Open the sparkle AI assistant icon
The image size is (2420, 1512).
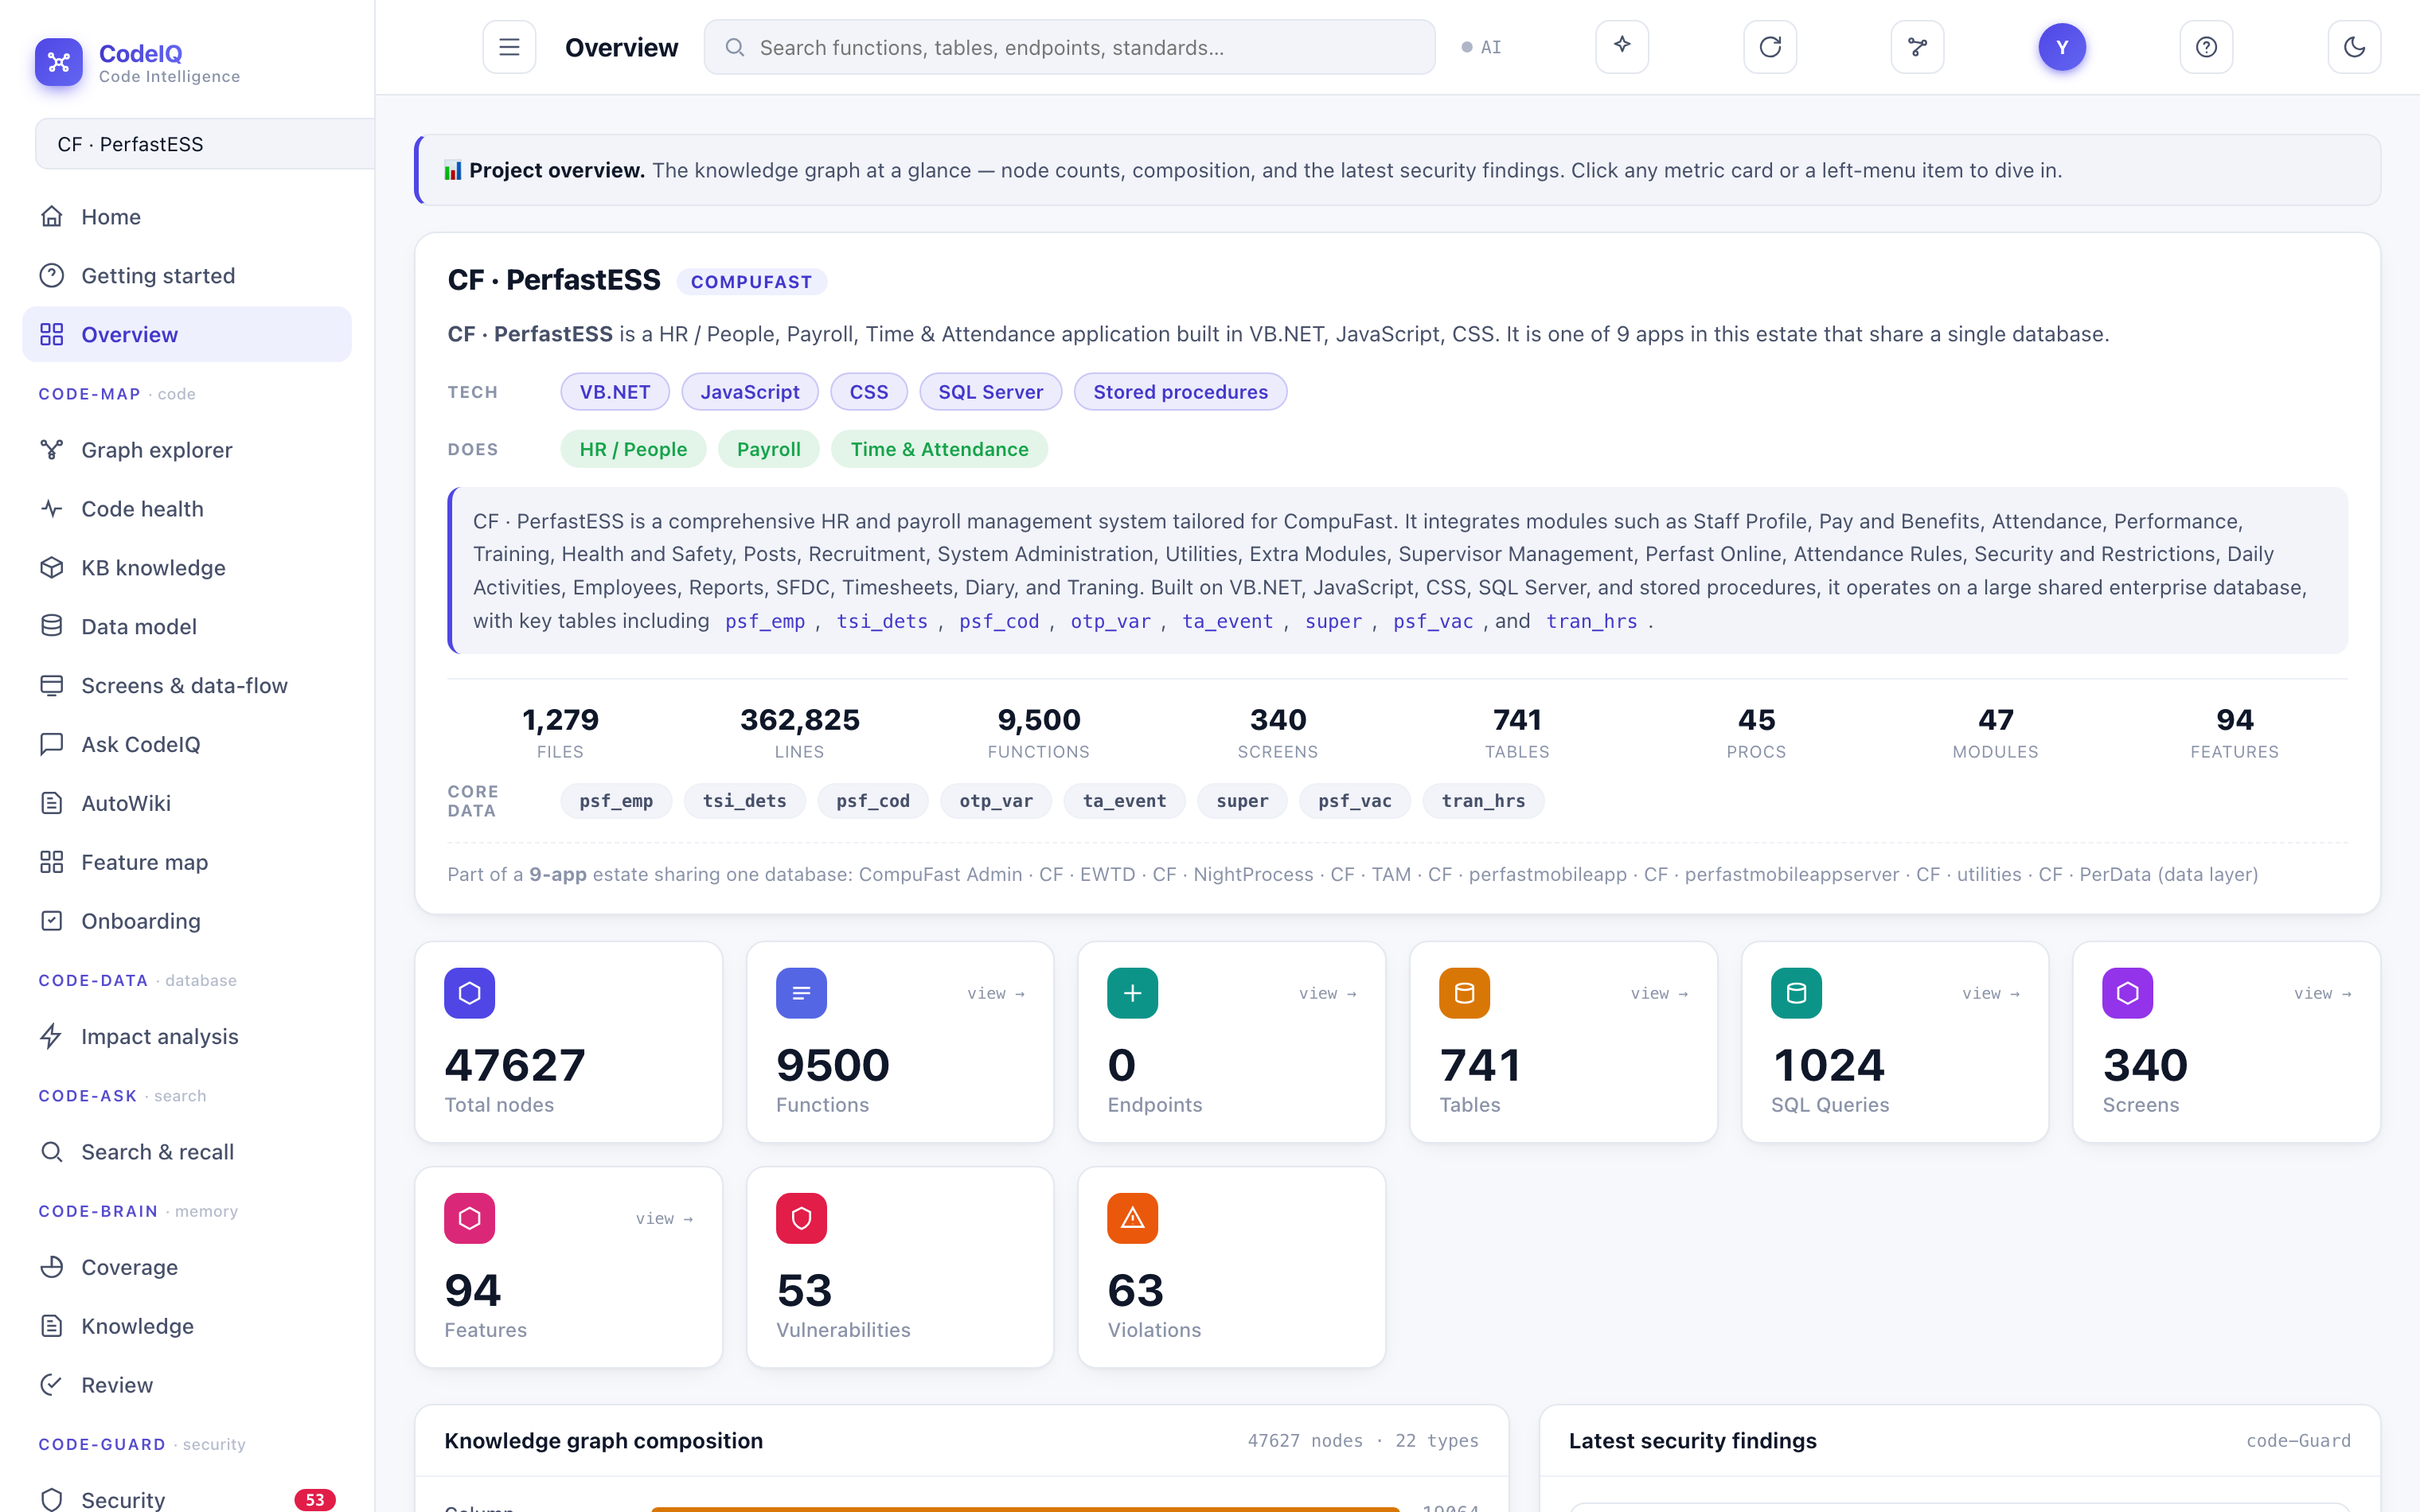click(x=1622, y=47)
